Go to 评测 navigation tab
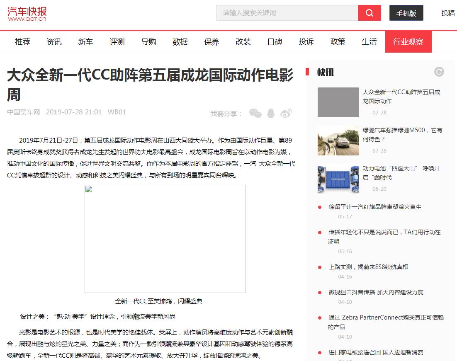Viewport: 457px width, 361px height. [117, 42]
